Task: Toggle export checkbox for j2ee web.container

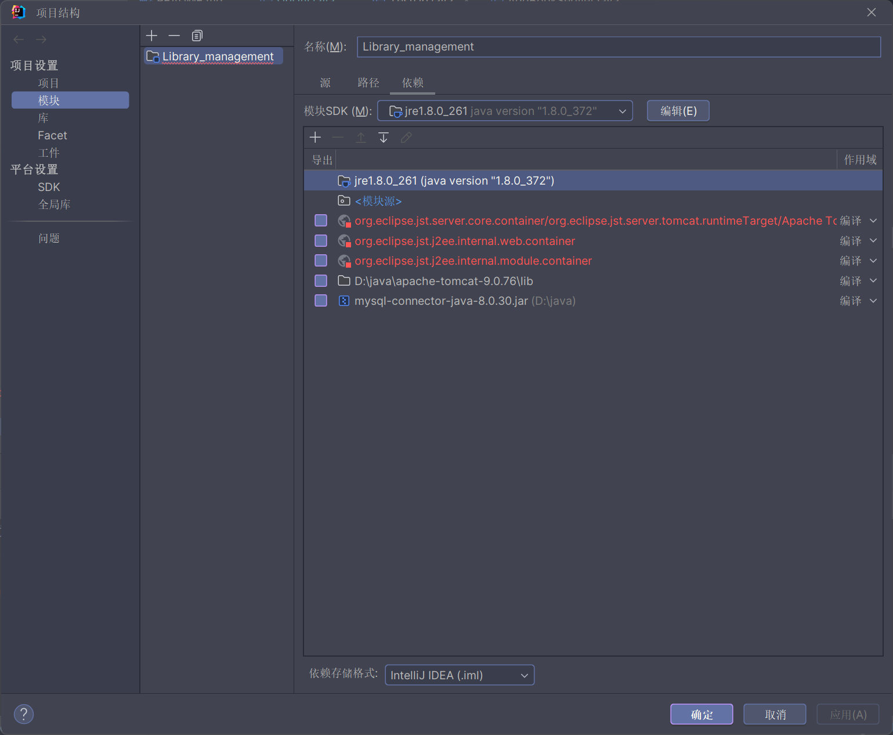Action: pyautogui.click(x=321, y=241)
